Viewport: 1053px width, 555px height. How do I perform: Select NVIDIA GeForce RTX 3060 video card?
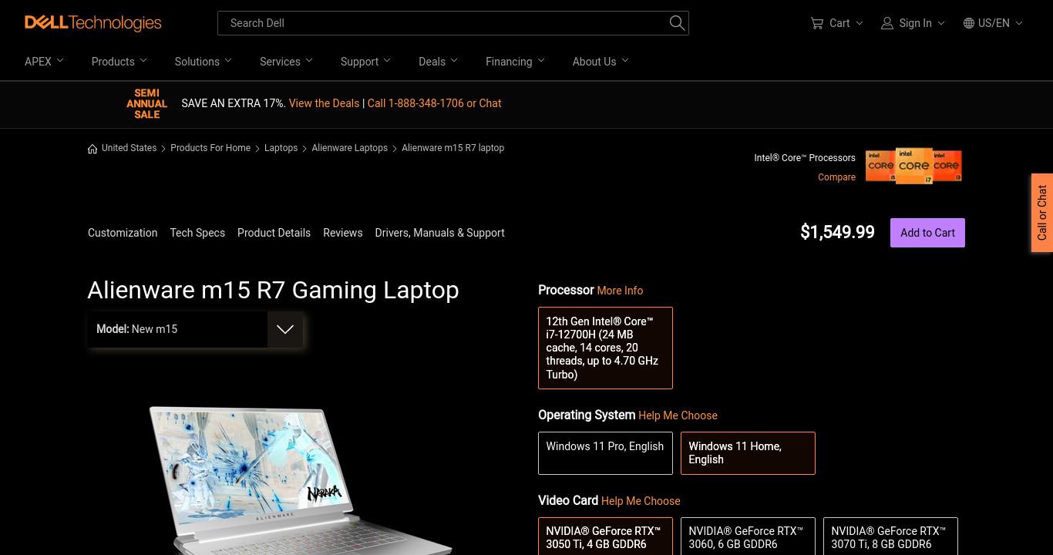748,536
